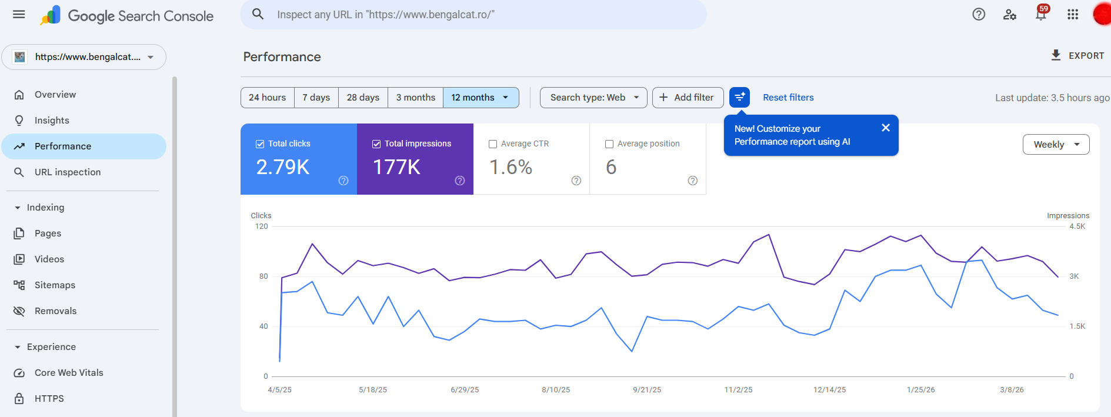Viewport: 1111px width, 417px height.
Task: Click the Reset filters link
Action: click(788, 98)
